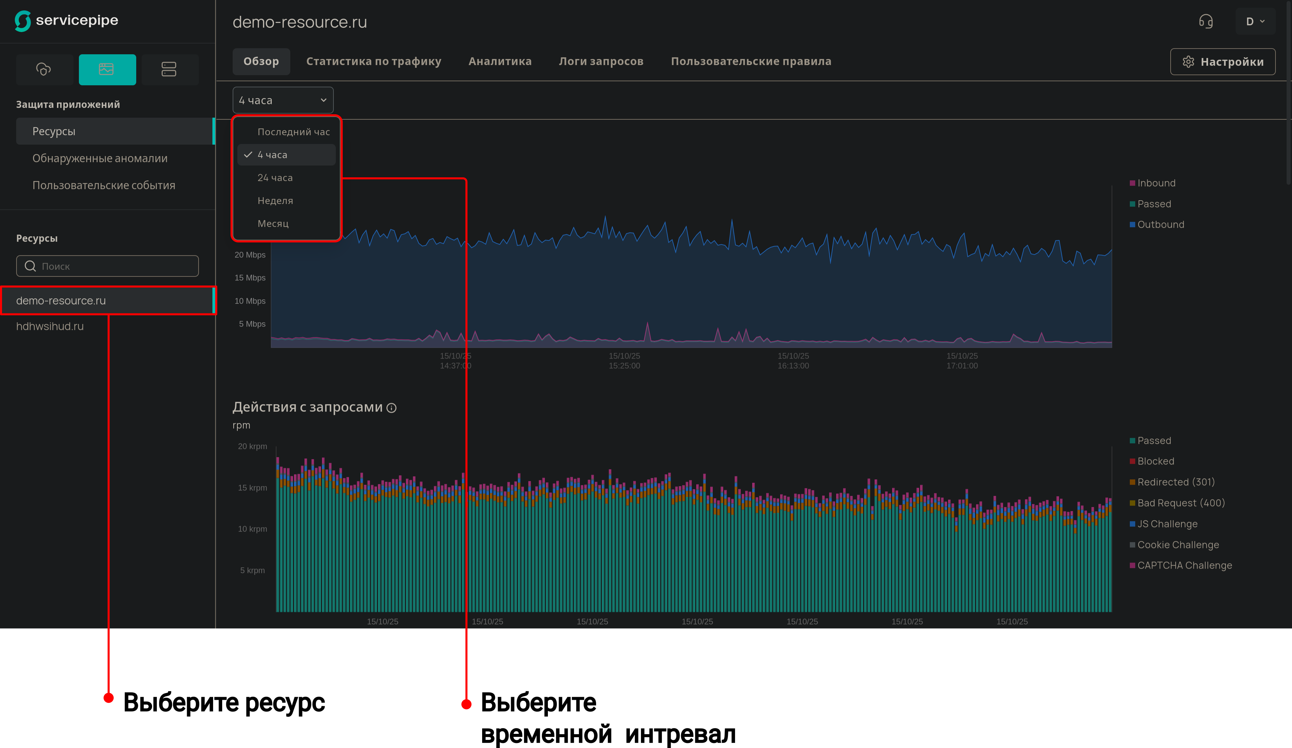Click the Поиск search field
This screenshot has height=748, width=1292.
tap(107, 266)
